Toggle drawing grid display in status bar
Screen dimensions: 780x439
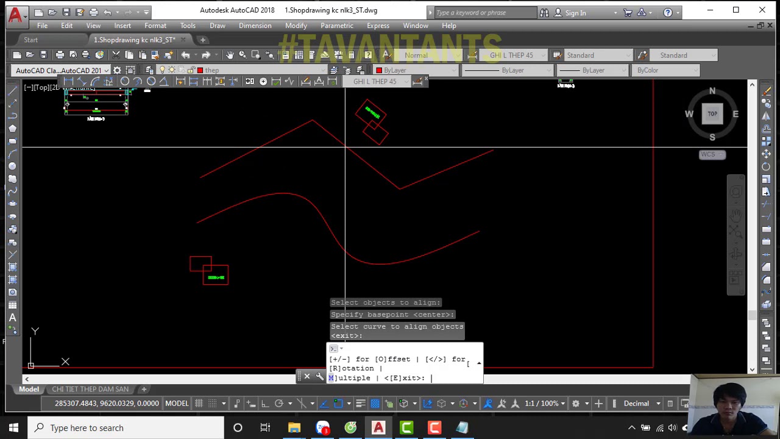pyautogui.click(x=199, y=404)
